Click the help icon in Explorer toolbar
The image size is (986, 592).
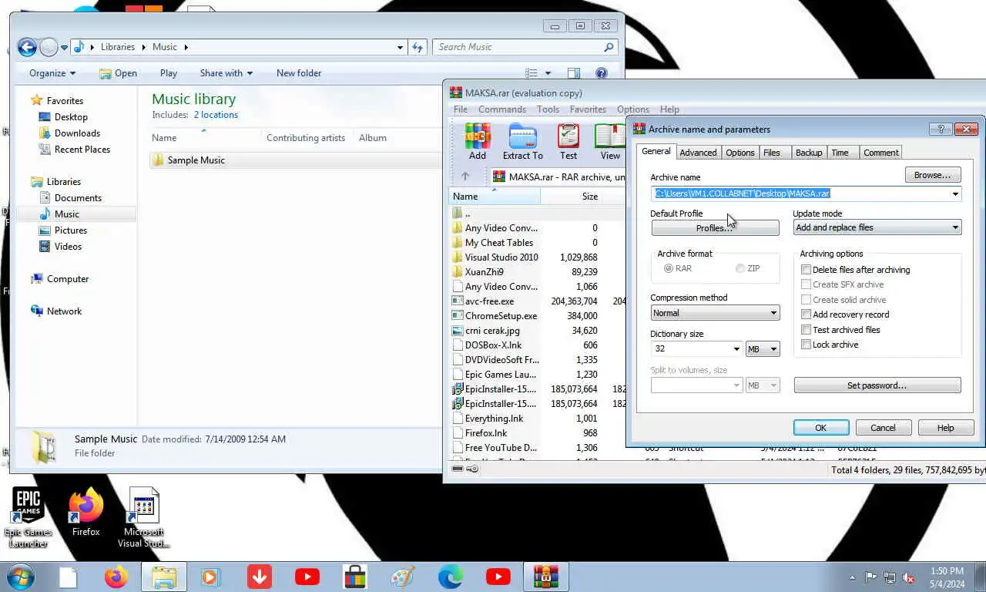(x=602, y=73)
